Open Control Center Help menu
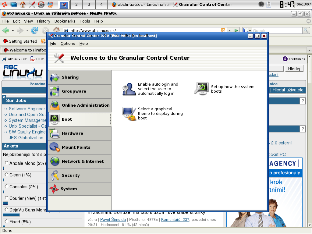 pyautogui.click(x=83, y=43)
